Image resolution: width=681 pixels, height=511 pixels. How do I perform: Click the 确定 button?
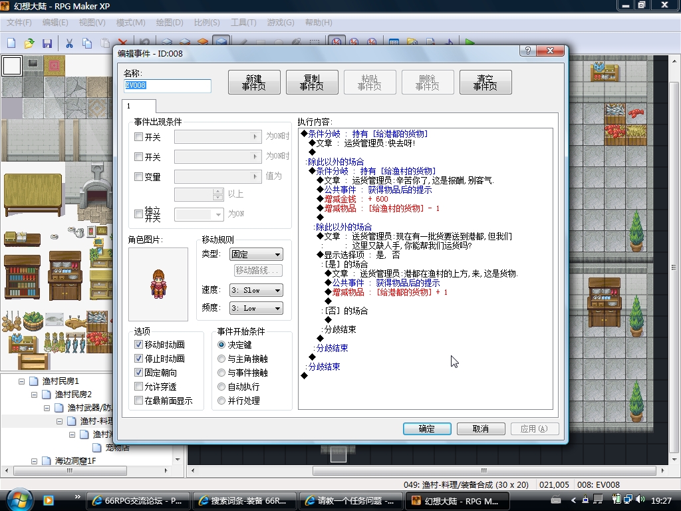[427, 429]
